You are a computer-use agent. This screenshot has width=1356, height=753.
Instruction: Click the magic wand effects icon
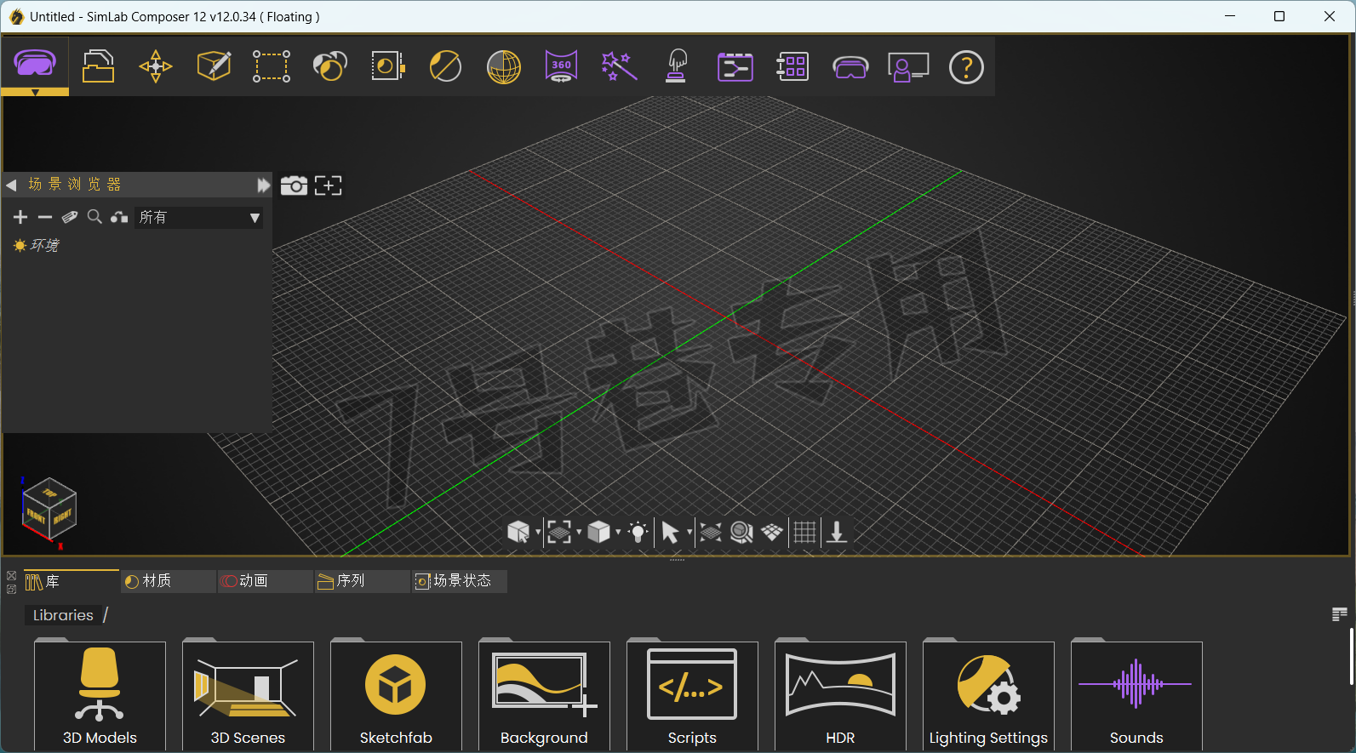(619, 66)
